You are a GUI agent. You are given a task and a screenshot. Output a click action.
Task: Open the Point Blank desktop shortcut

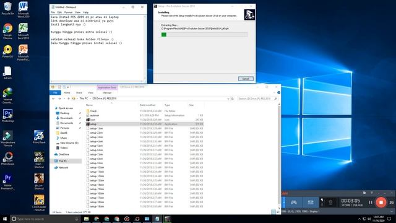click(39, 137)
